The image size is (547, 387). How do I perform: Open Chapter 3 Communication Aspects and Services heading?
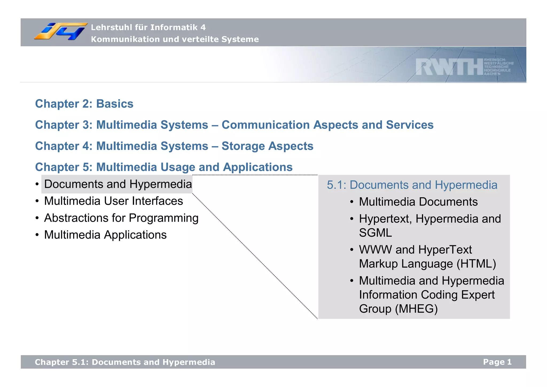point(234,125)
